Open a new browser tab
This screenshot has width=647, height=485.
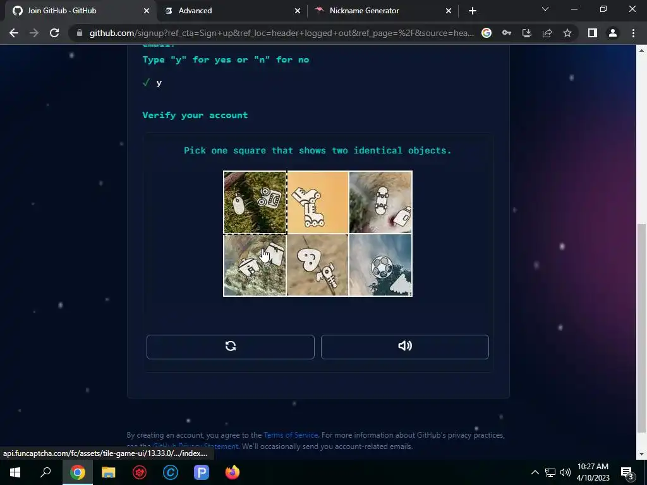[x=473, y=11]
